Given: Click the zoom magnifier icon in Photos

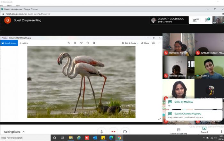Looking at the screenshot, I should click(x=69, y=43).
